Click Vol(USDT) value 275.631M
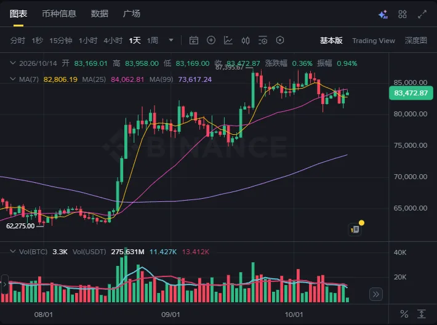The height and width of the screenshot is (325, 437). [x=127, y=252]
